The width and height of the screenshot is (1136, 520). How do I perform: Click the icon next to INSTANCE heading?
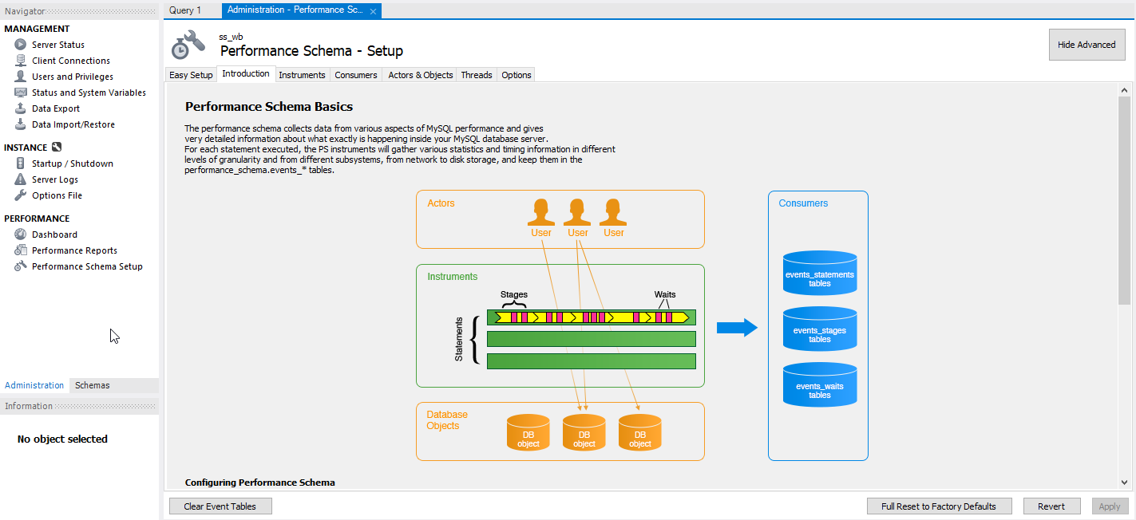[x=57, y=147]
